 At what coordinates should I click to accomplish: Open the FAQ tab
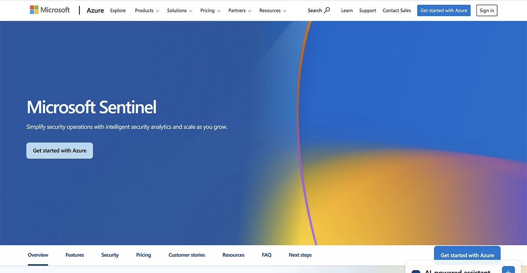pos(266,255)
